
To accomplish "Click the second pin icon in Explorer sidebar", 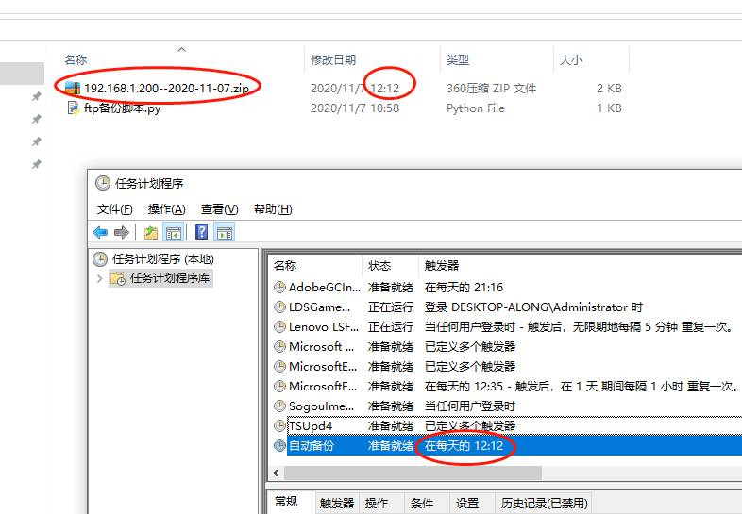I will [x=37, y=119].
